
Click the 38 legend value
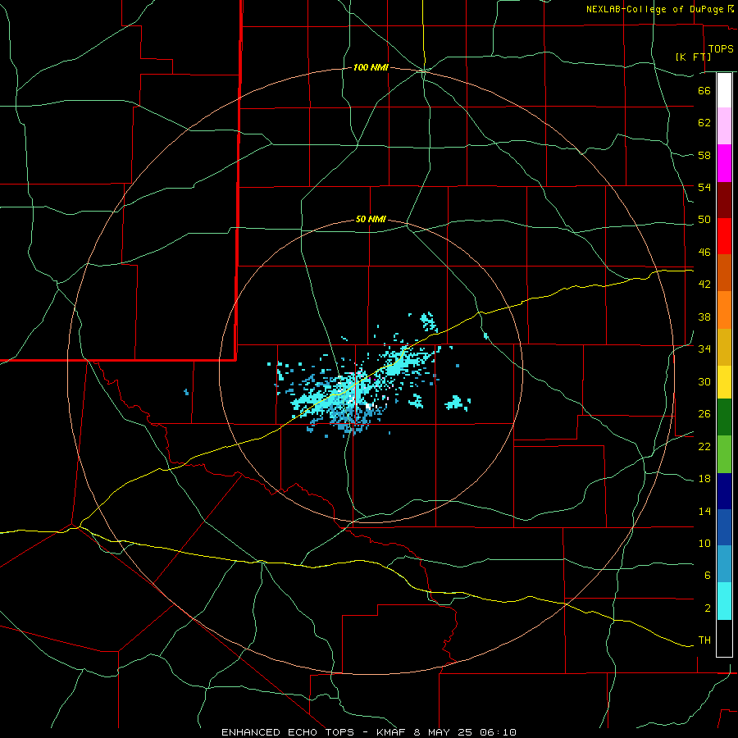[x=704, y=317]
